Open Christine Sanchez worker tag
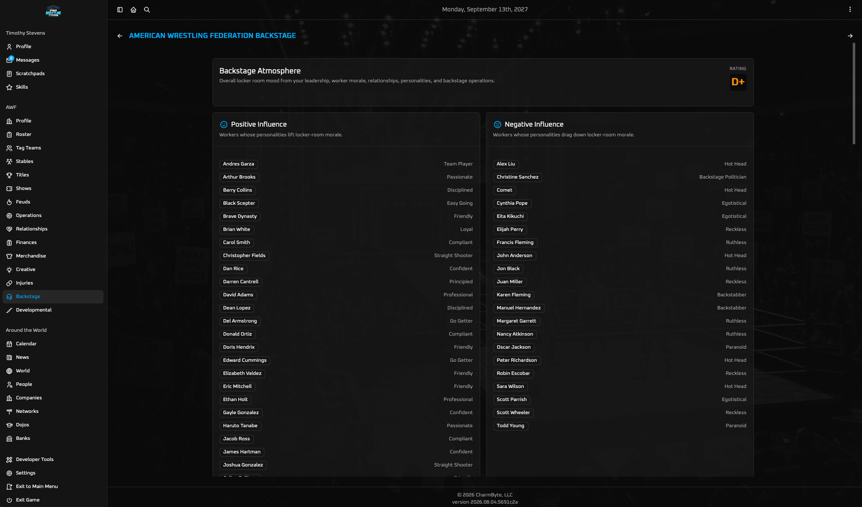 point(517,177)
